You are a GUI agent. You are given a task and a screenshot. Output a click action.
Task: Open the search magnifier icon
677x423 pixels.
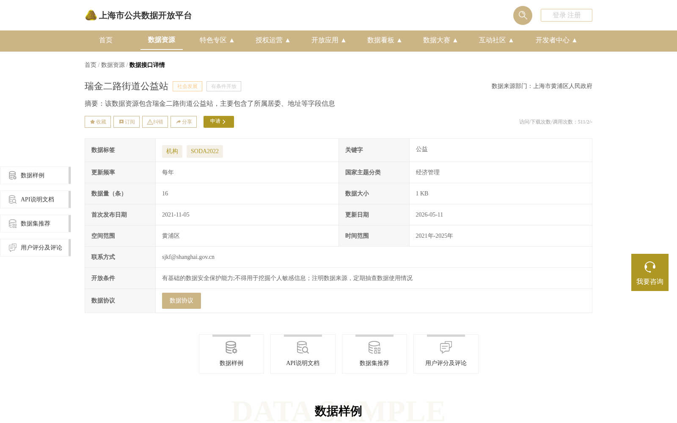(523, 15)
